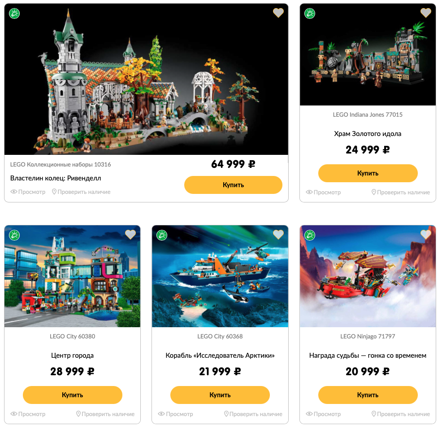Check availability for LEGO City 60380
Image resolution: width=442 pixels, height=430 pixels.
point(105,414)
